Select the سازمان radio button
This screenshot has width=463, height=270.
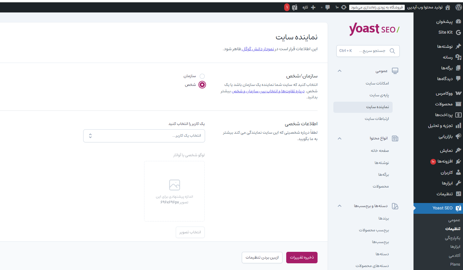click(x=202, y=76)
